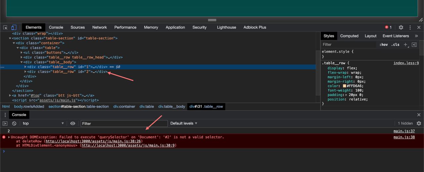The width and height of the screenshot is (424, 172).
Task: Open the console drawer three-dot menu
Action: coord(5,115)
